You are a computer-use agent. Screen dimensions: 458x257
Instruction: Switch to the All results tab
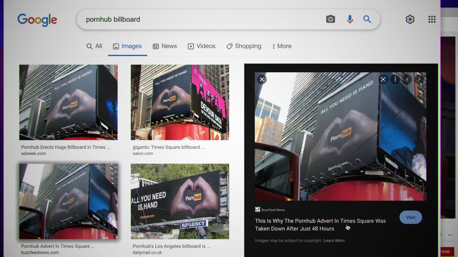pos(94,46)
